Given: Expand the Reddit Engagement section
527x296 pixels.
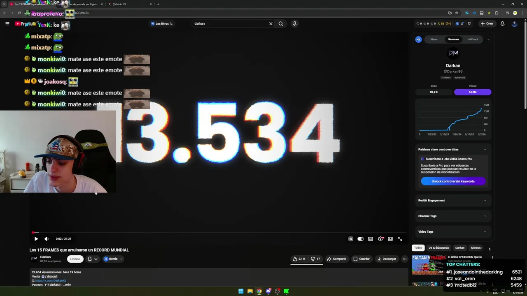Looking at the screenshot, I should pyautogui.click(x=453, y=200).
